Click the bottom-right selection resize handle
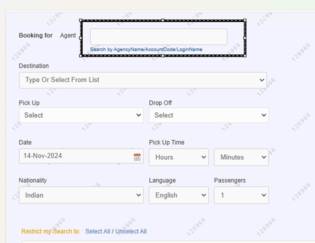Image resolution: width=315 pixels, height=243 pixels. 245,56
